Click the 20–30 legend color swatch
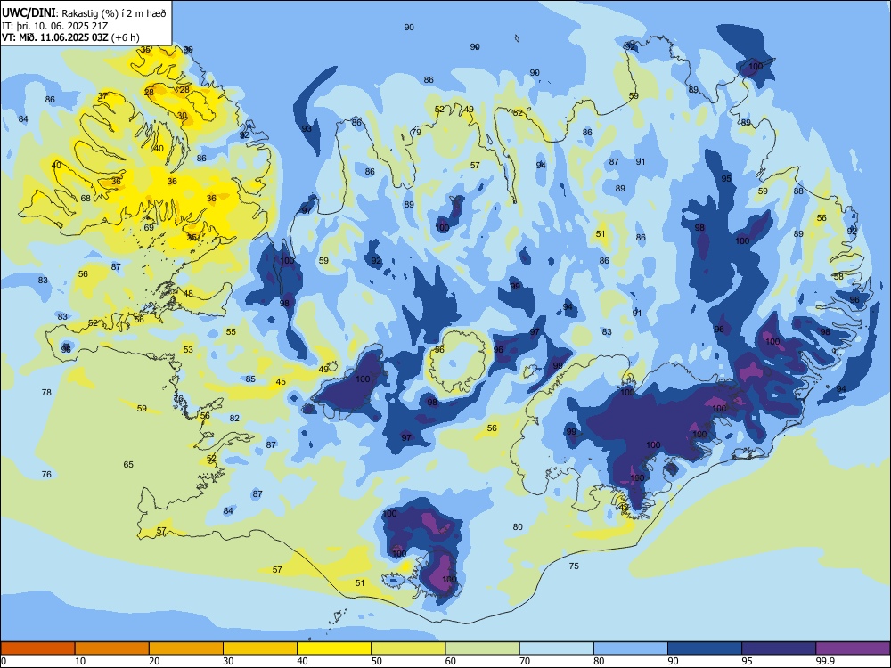 186,648
